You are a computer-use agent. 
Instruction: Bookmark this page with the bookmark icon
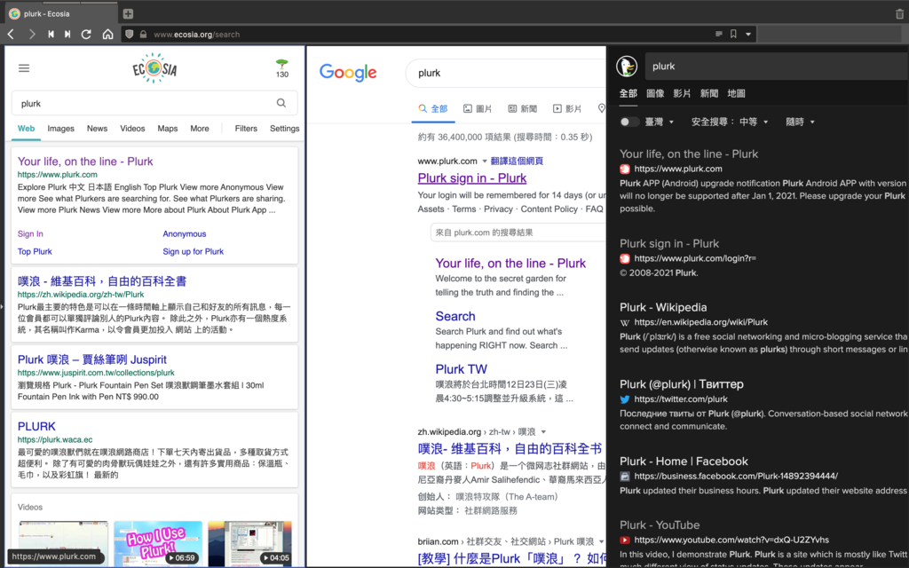point(733,35)
